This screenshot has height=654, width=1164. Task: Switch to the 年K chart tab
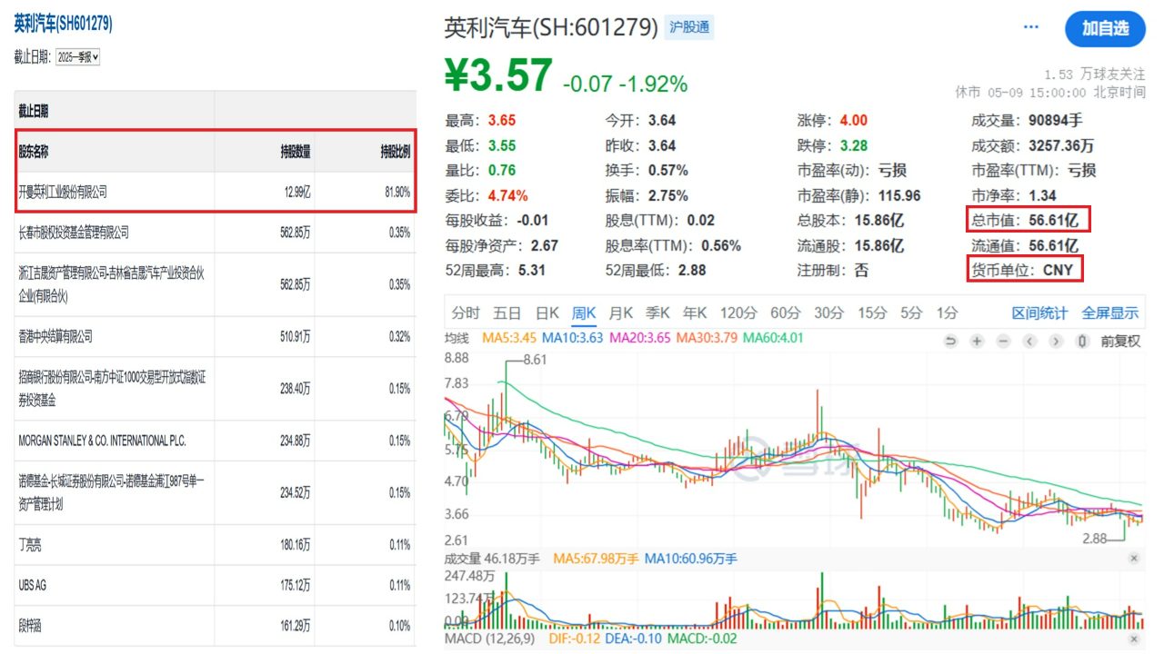point(695,312)
